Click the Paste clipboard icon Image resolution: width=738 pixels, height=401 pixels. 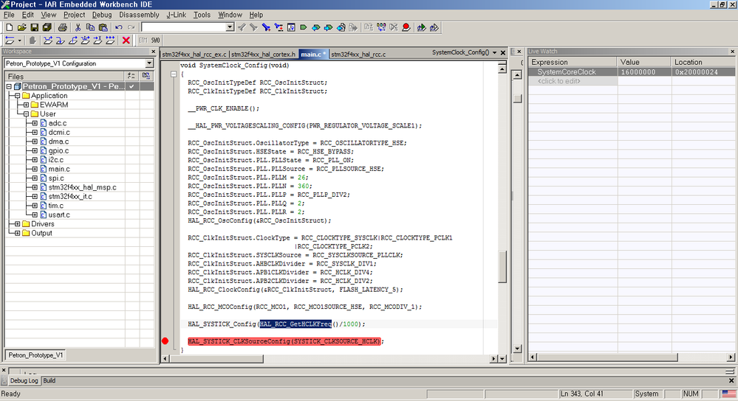point(103,27)
